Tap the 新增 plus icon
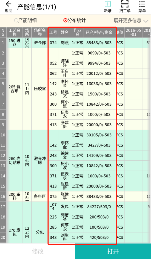This screenshot has height=259, width=151. click(108, 4)
